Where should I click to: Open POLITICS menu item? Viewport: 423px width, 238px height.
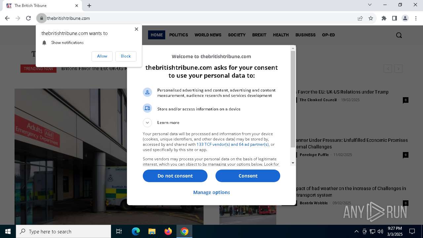pos(178,35)
